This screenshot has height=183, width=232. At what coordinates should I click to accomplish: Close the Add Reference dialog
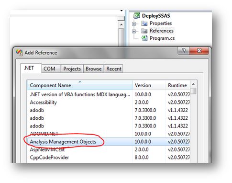click(x=199, y=51)
